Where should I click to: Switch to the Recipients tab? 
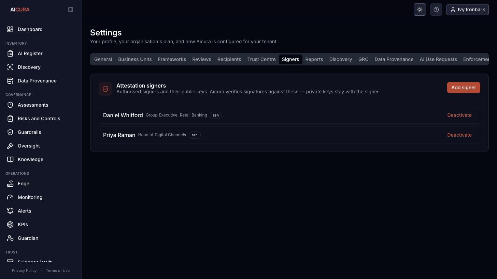coord(229,59)
